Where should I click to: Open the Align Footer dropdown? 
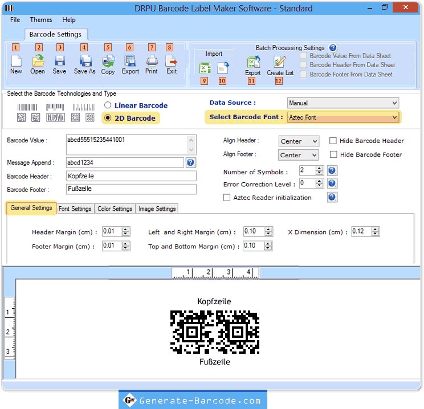(298, 155)
